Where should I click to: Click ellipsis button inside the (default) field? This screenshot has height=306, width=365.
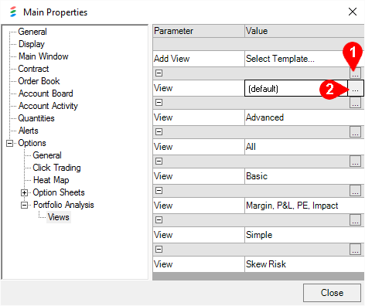point(356,88)
